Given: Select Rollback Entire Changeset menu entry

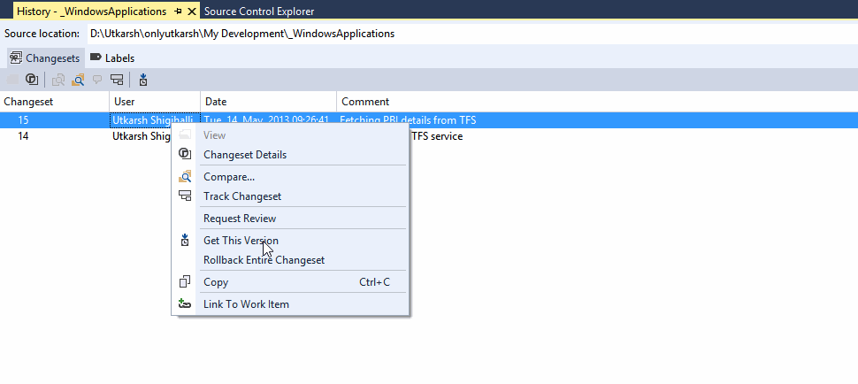Looking at the screenshot, I should coord(264,260).
